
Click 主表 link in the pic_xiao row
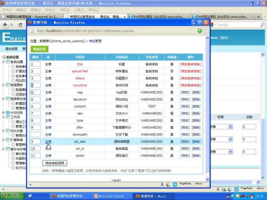point(48,141)
